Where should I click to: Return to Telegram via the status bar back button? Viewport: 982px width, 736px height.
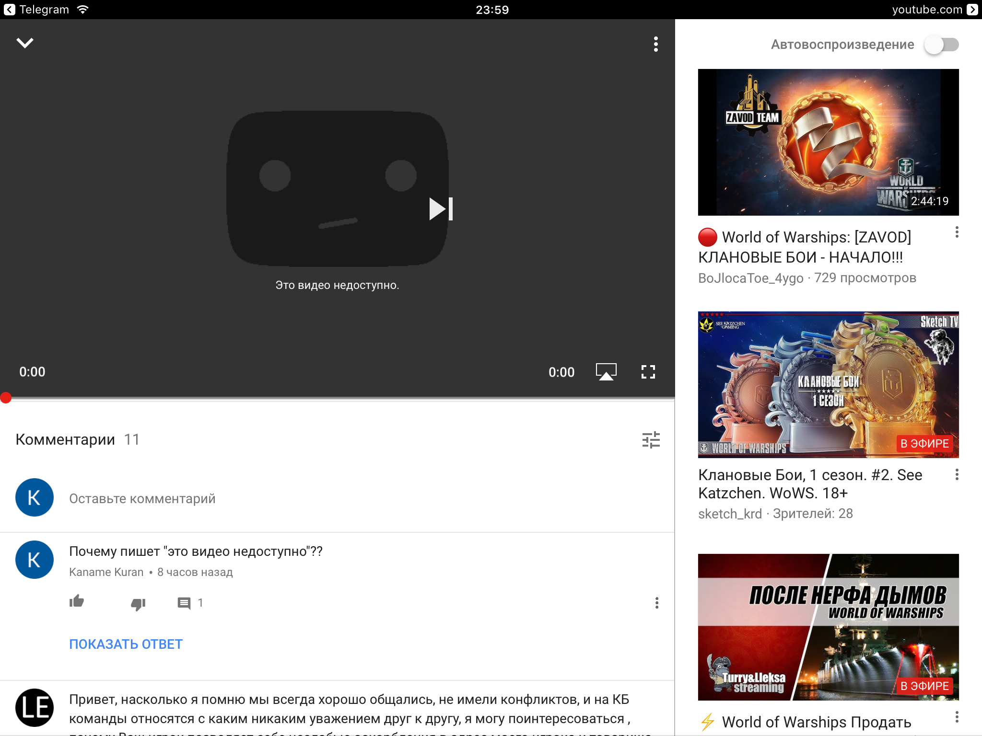10,10
